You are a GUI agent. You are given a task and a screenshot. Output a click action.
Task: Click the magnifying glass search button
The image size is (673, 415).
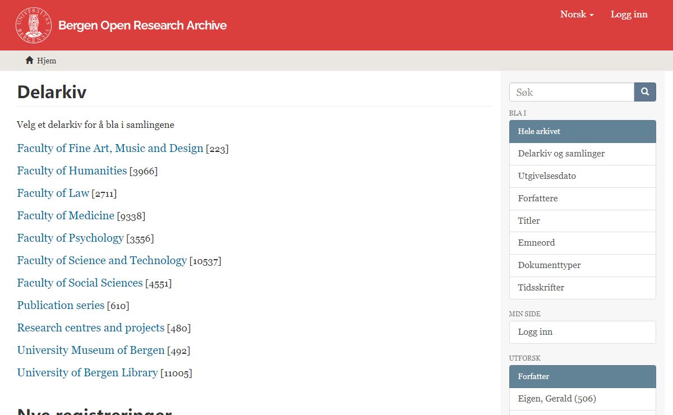[645, 92]
